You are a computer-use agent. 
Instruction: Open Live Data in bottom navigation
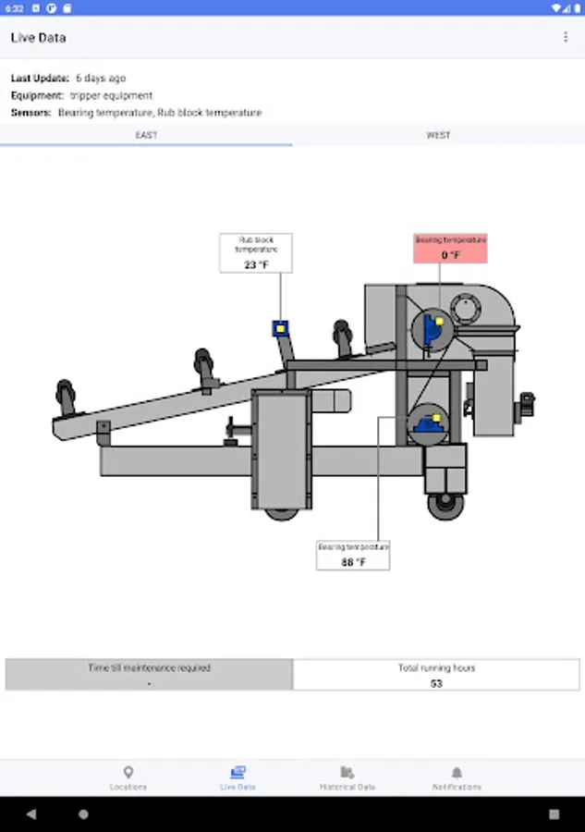(238, 777)
